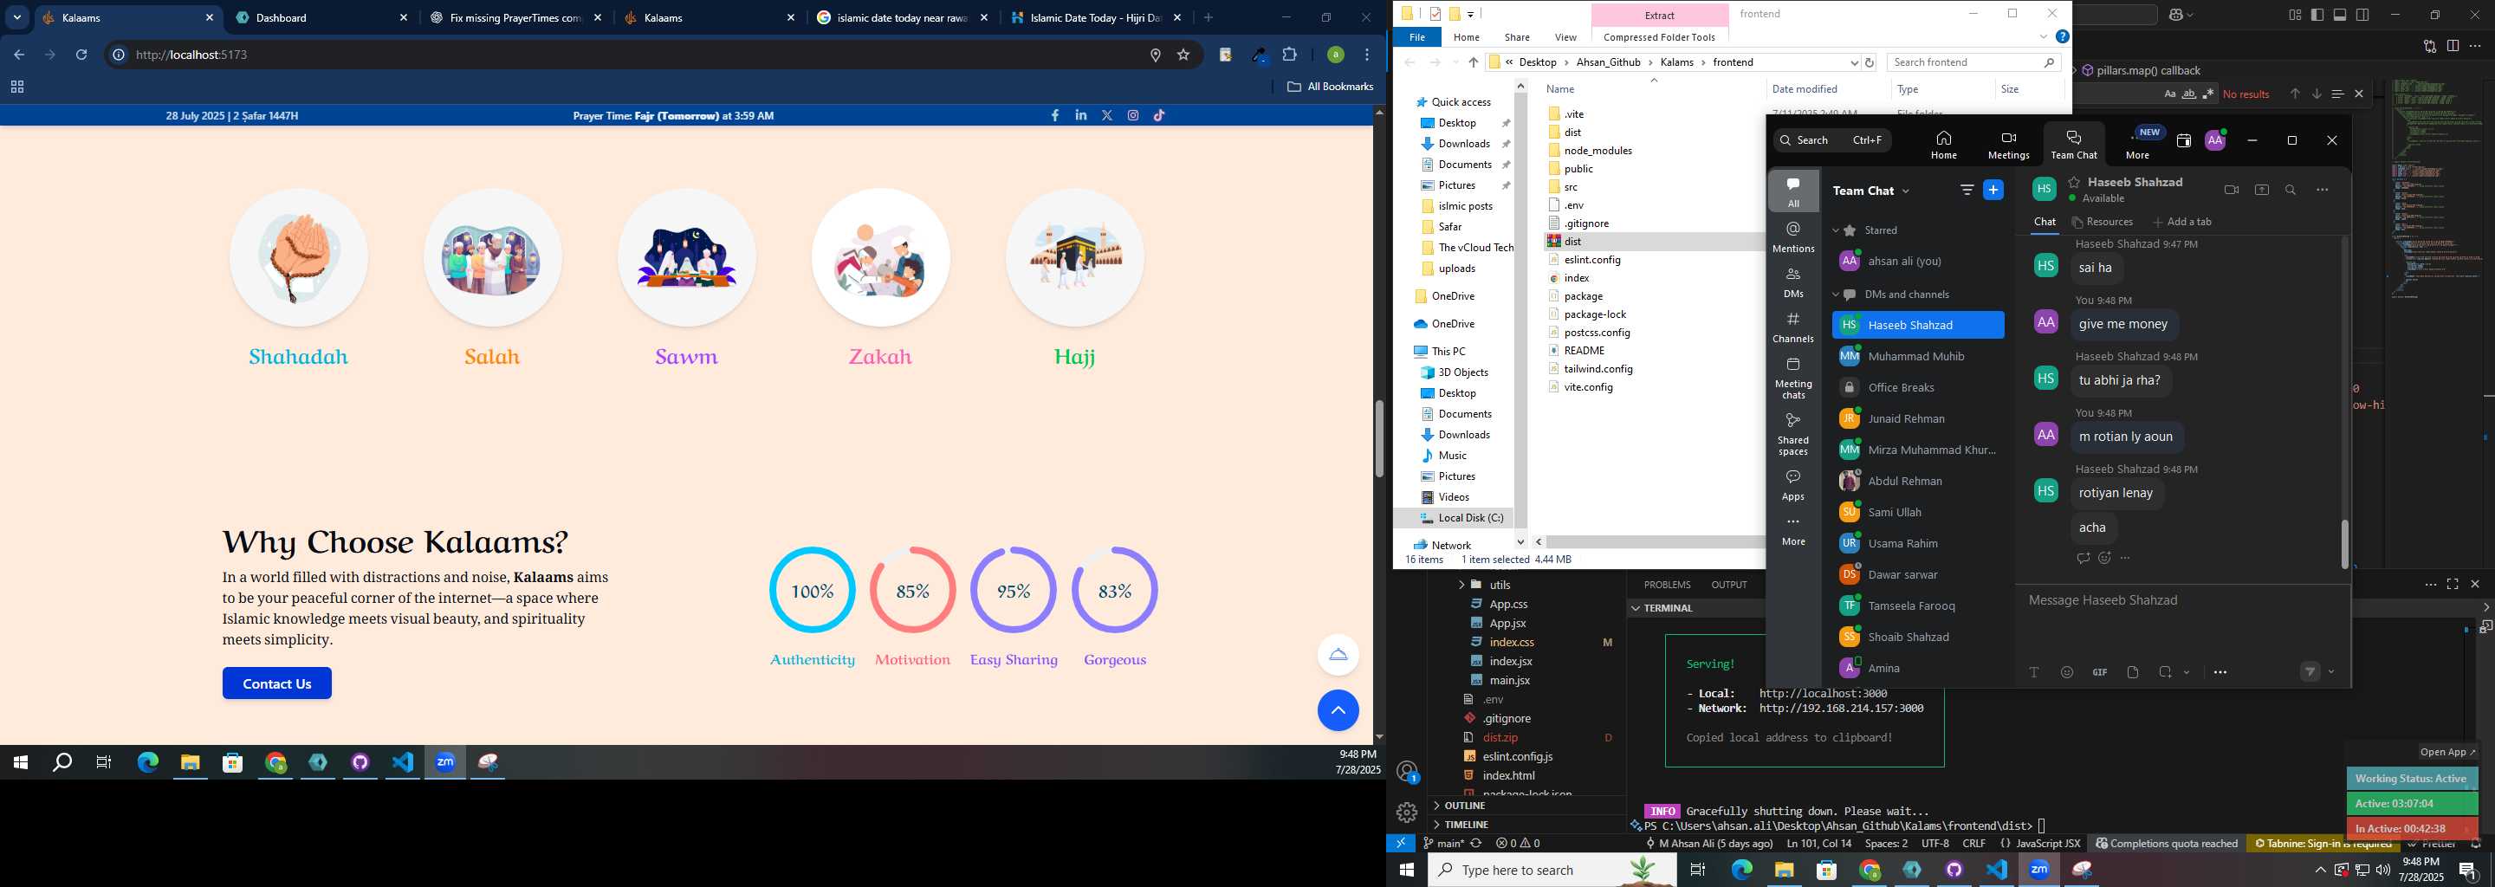Click All Bookmarks in Chrome bookmarks bar
2495x887 pixels.
coord(1330,86)
